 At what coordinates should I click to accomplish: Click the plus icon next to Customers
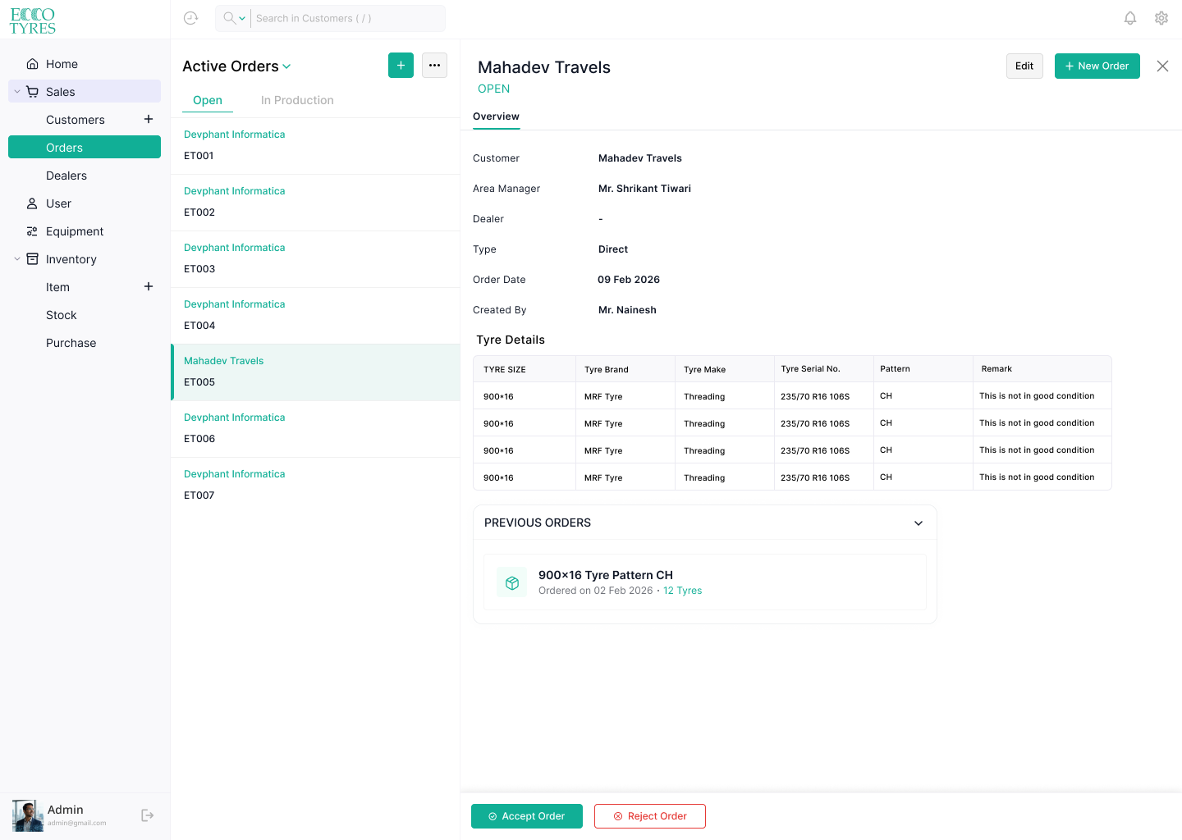click(x=149, y=119)
